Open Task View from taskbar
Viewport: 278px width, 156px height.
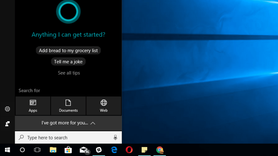(x=37, y=150)
